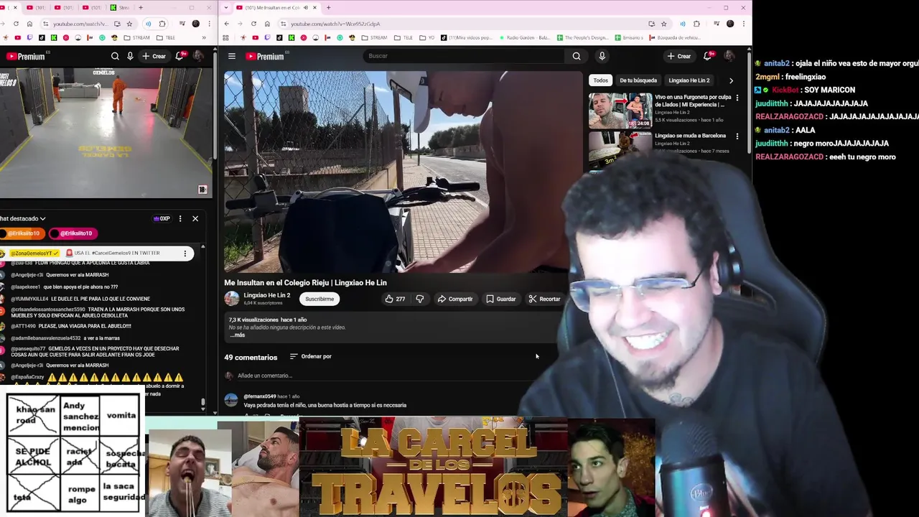
Task: Open home page in right browser window
Action: tap(267, 24)
